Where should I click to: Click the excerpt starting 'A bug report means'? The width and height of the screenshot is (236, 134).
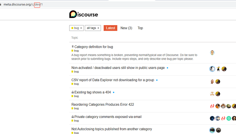coord(134,57)
